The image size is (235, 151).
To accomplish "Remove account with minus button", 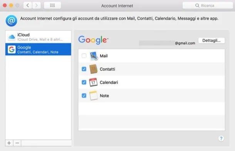I will (x=17, y=143).
